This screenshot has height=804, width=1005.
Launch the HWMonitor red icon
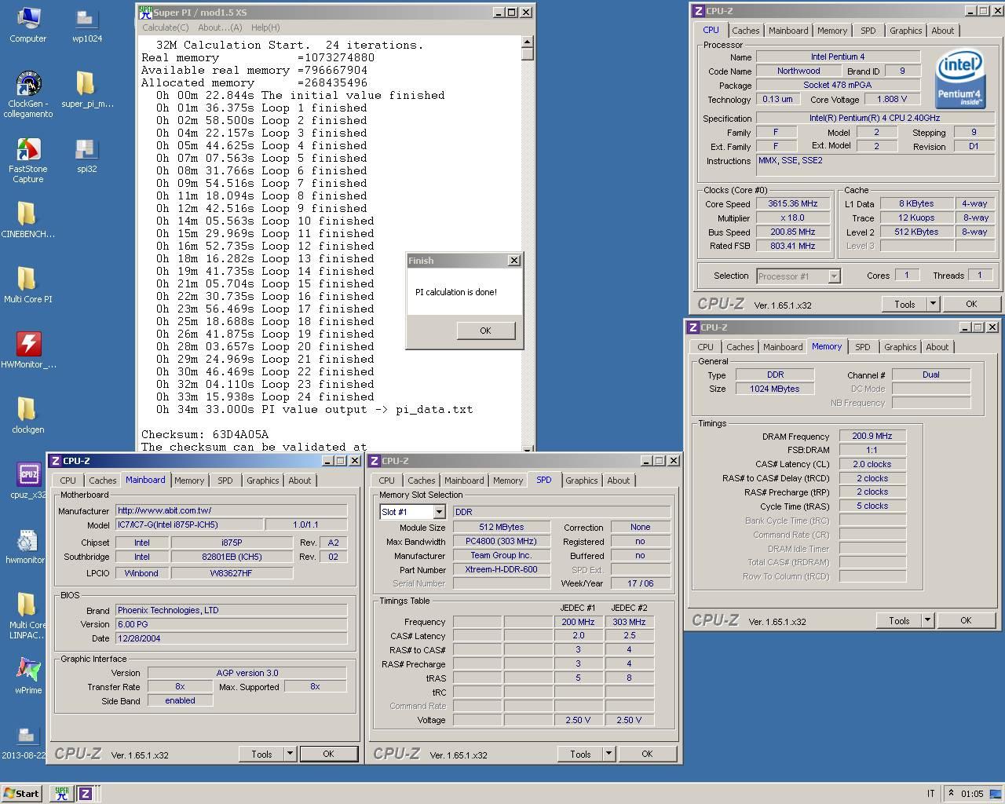(28, 350)
